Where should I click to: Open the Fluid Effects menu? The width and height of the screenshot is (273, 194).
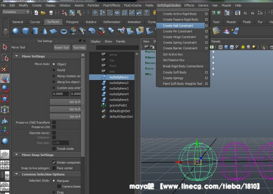click(x=111, y=5)
